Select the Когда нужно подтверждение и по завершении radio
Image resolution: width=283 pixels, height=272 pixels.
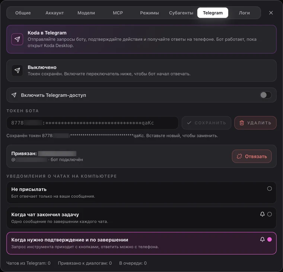click(270, 239)
